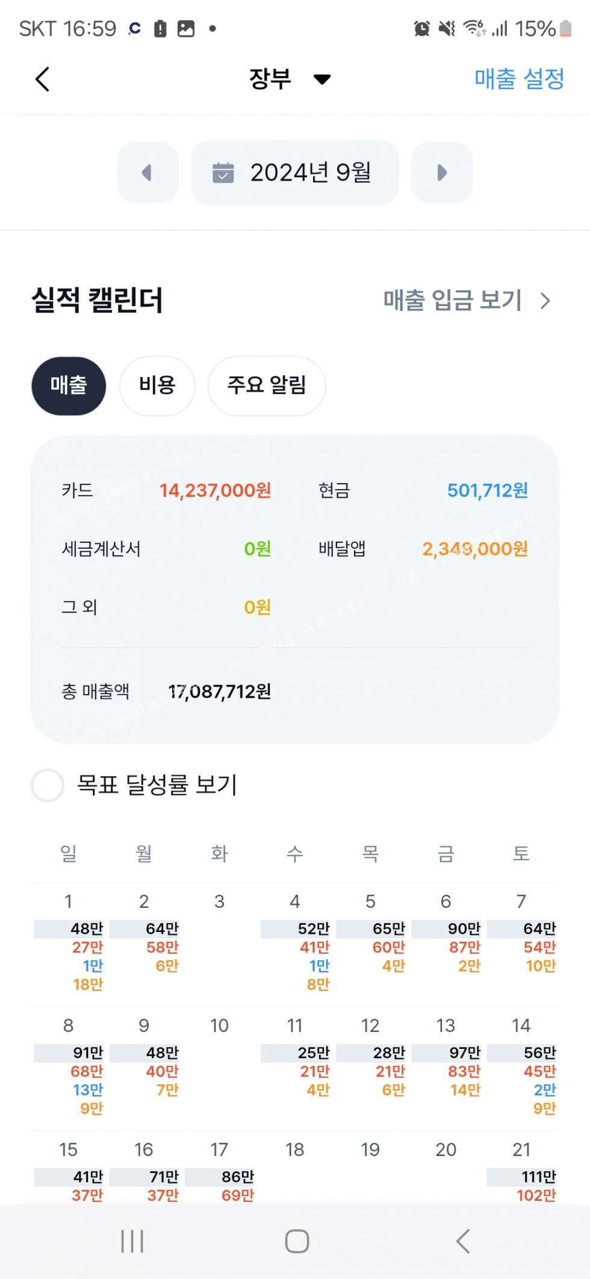
Task: Open recent apps navigation button
Action: click(x=132, y=1242)
